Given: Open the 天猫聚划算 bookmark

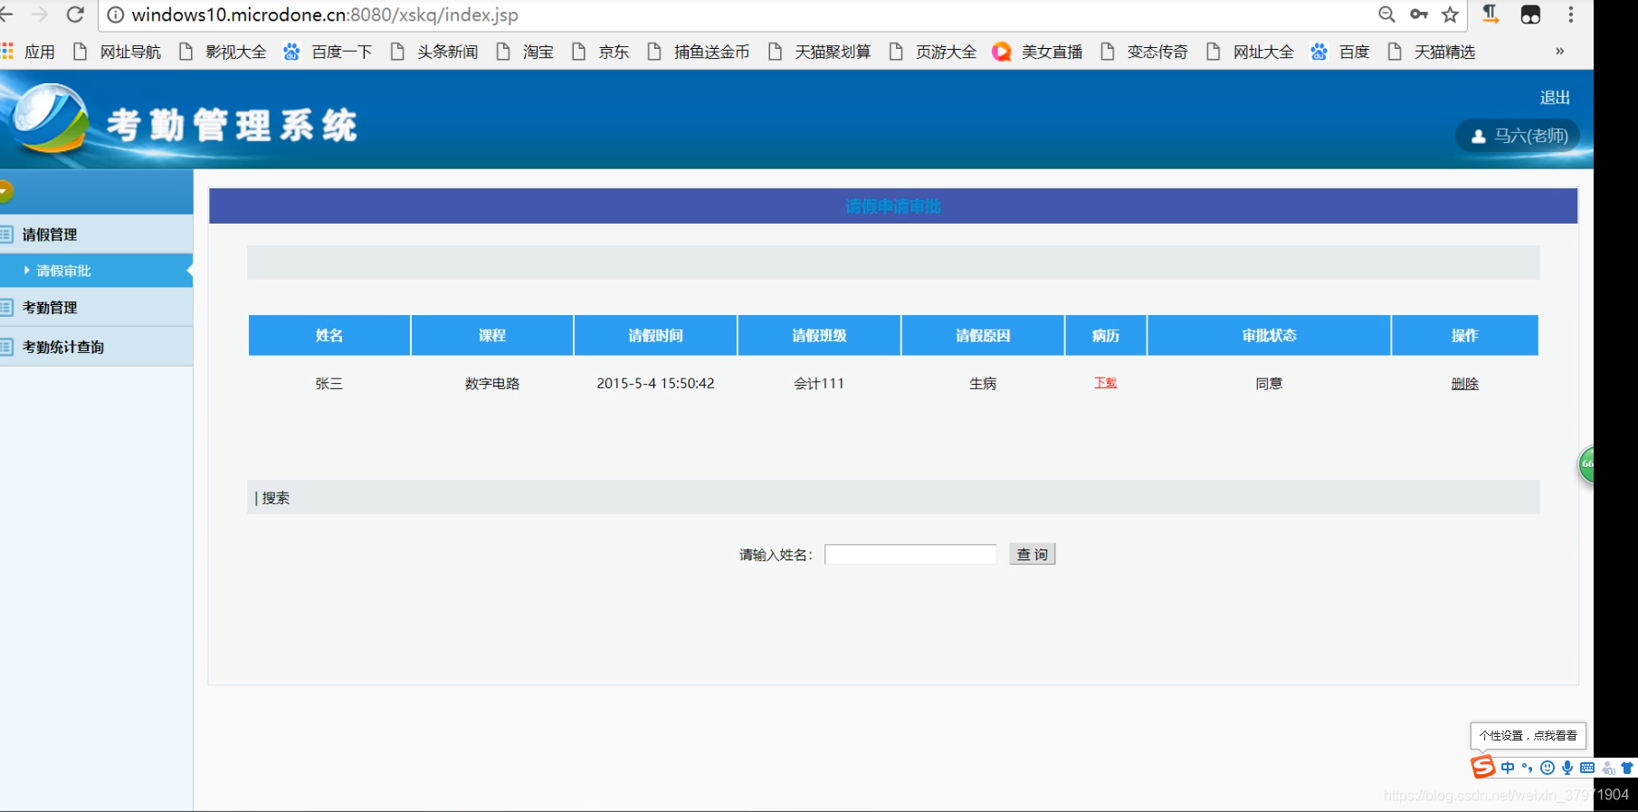Looking at the screenshot, I should point(820,52).
